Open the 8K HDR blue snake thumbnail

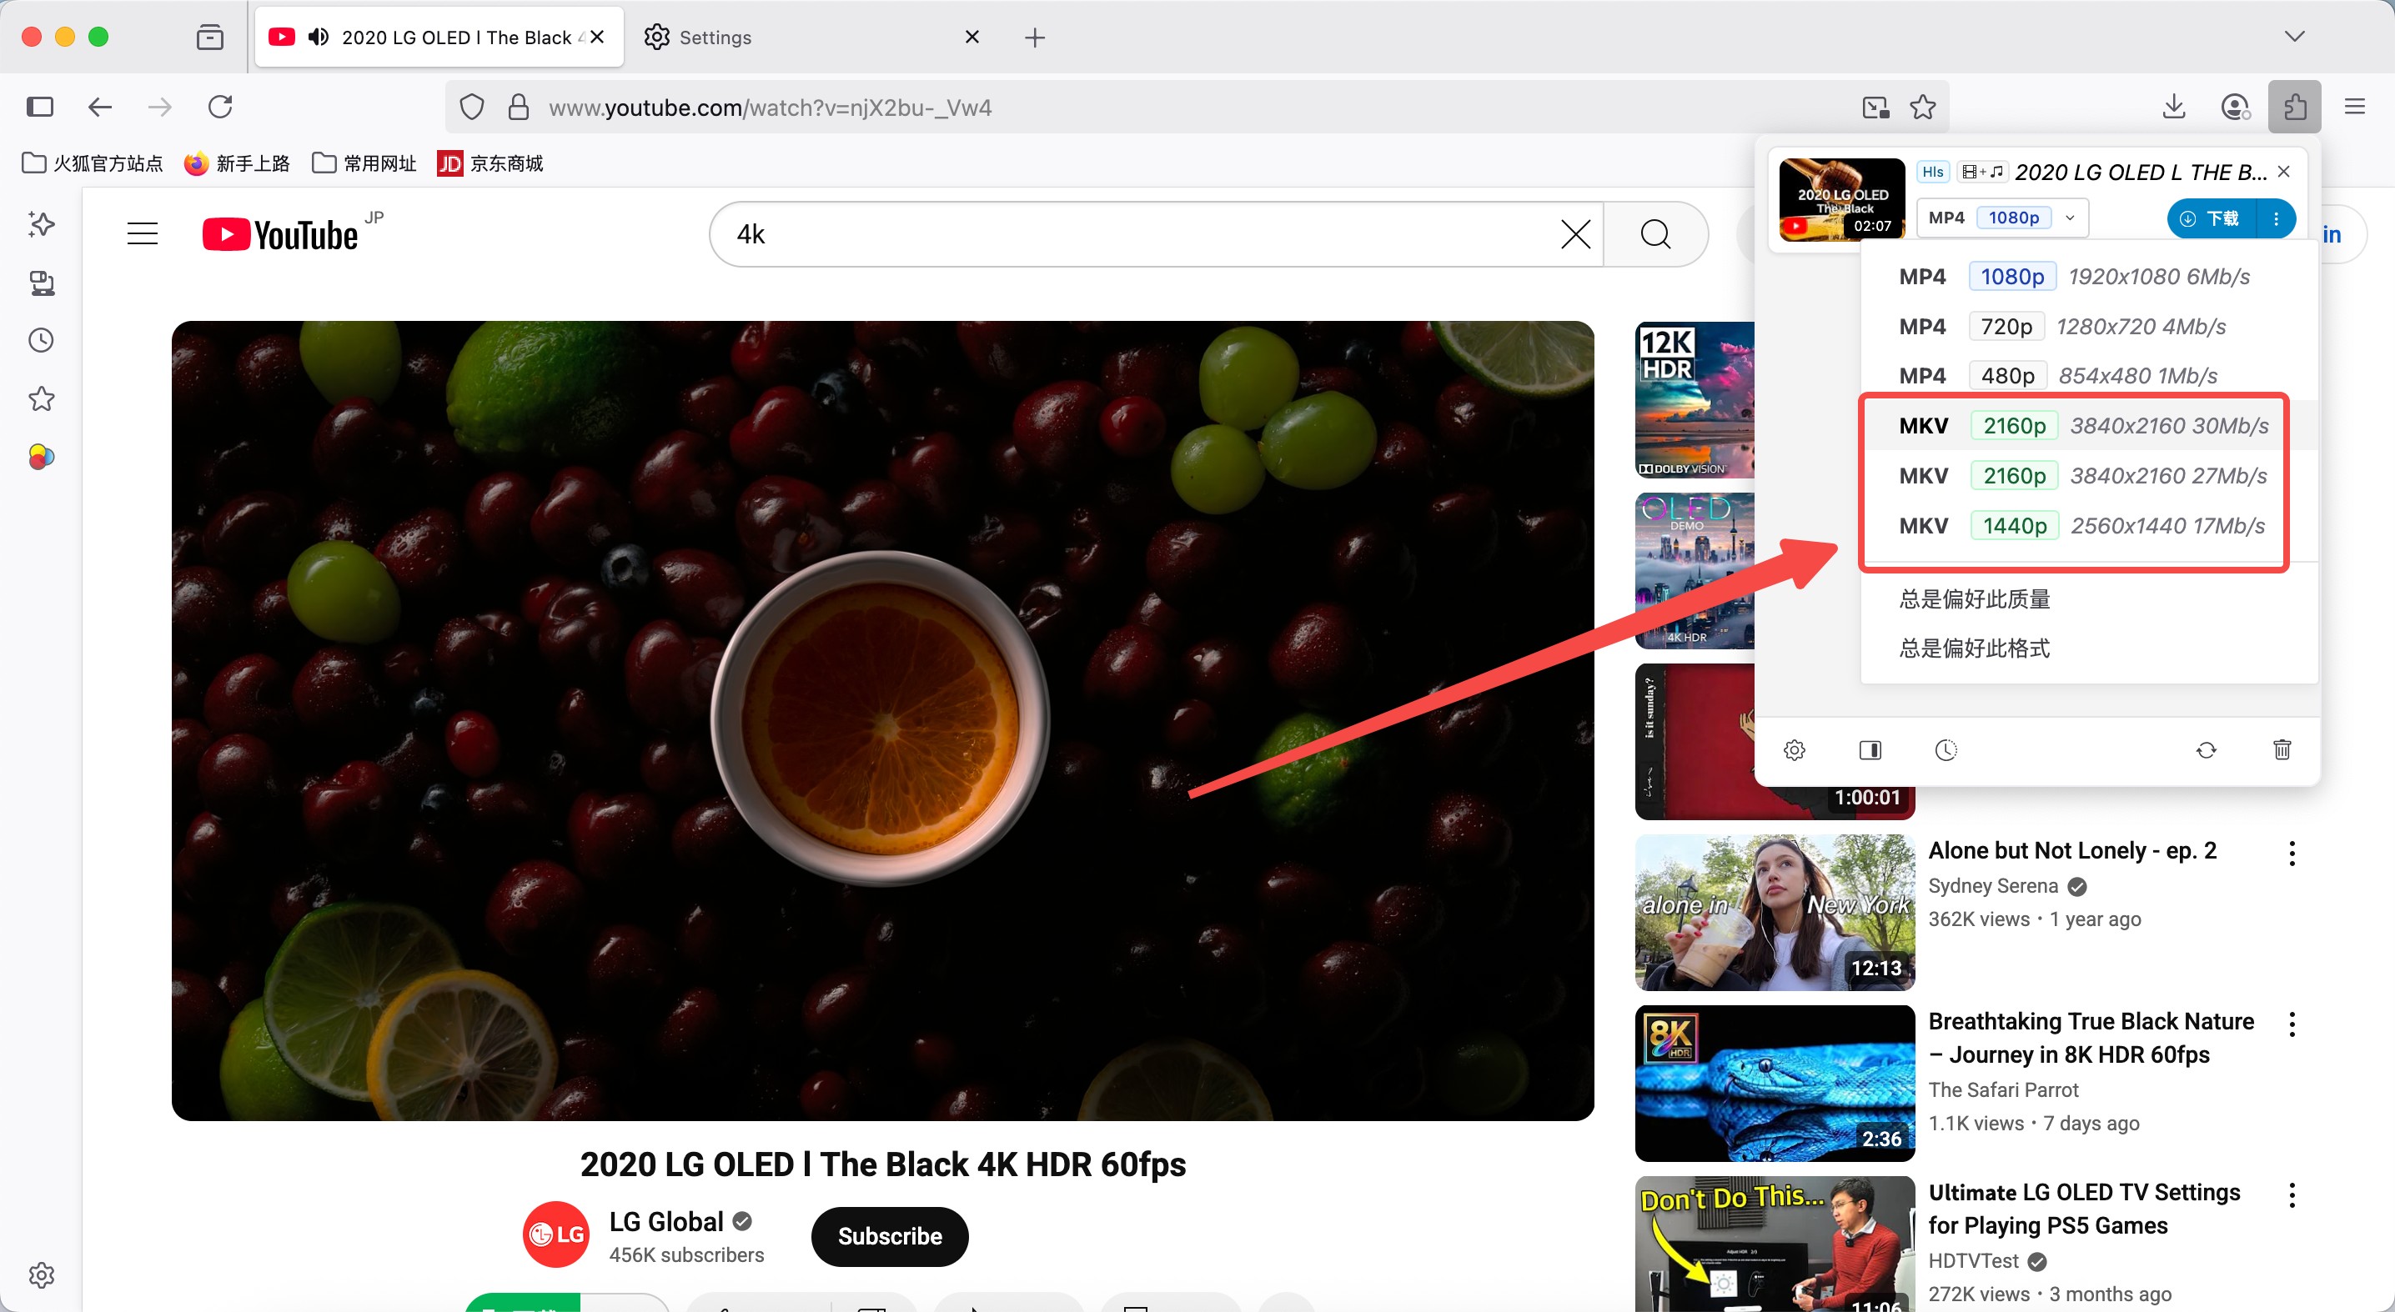[x=1775, y=1084]
